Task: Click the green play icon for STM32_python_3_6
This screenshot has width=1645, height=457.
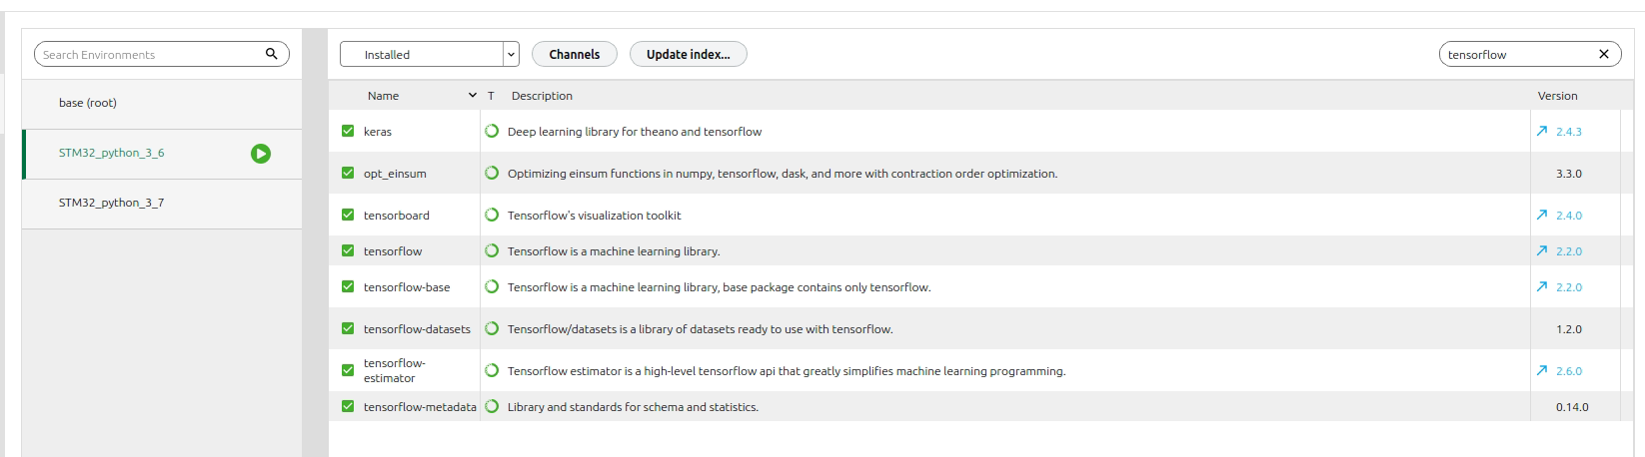Action: tap(261, 154)
